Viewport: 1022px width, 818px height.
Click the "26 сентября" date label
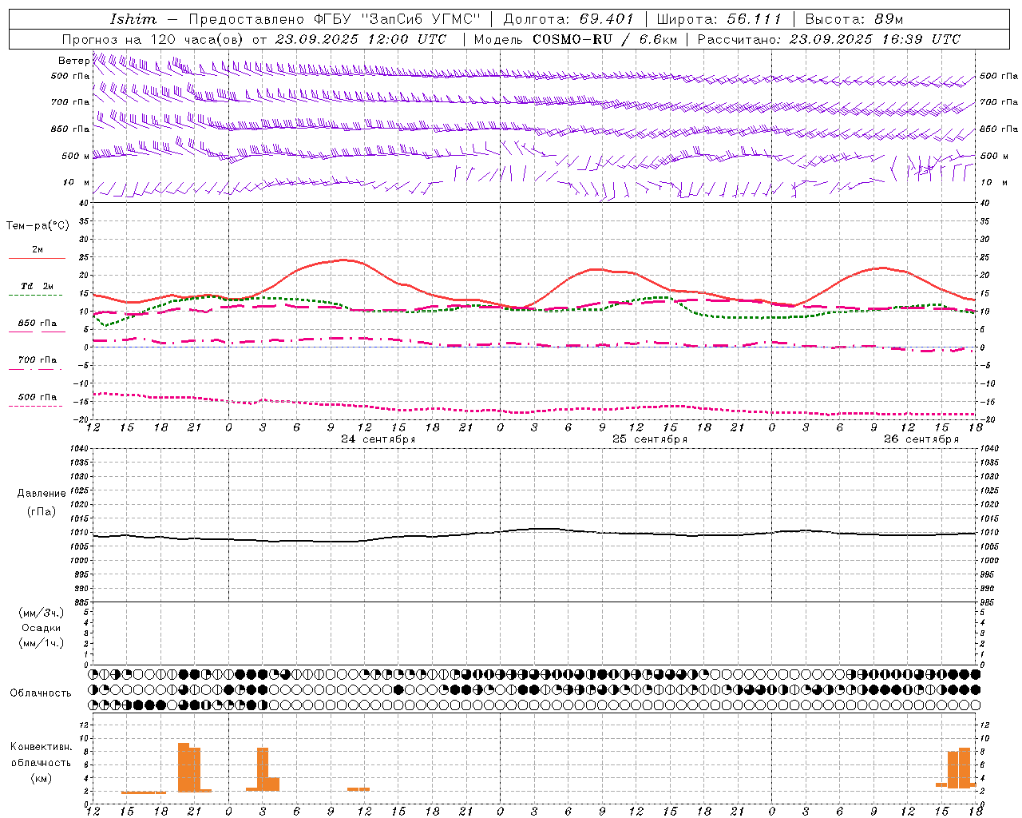[921, 439]
